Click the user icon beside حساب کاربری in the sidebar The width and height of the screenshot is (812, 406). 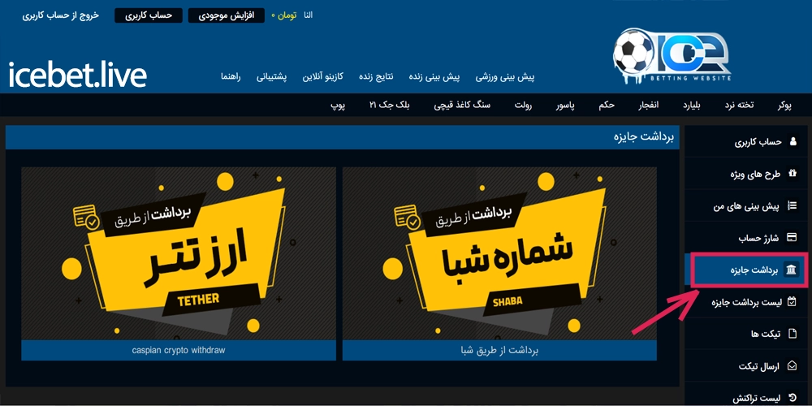793,141
